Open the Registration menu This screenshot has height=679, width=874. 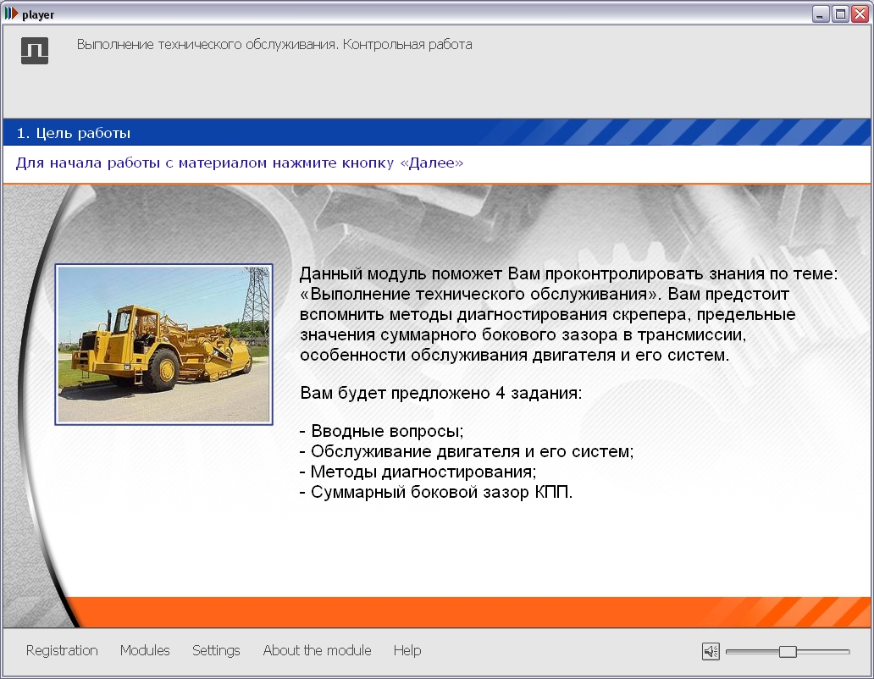pos(62,650)
